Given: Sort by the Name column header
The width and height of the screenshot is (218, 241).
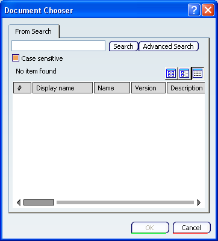Looking at the screenshot, I should [x=112, y=88].
